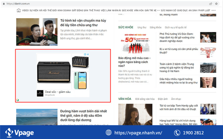Go to BẤT ĐỘNG SẢN section

[x=80, y=10]
